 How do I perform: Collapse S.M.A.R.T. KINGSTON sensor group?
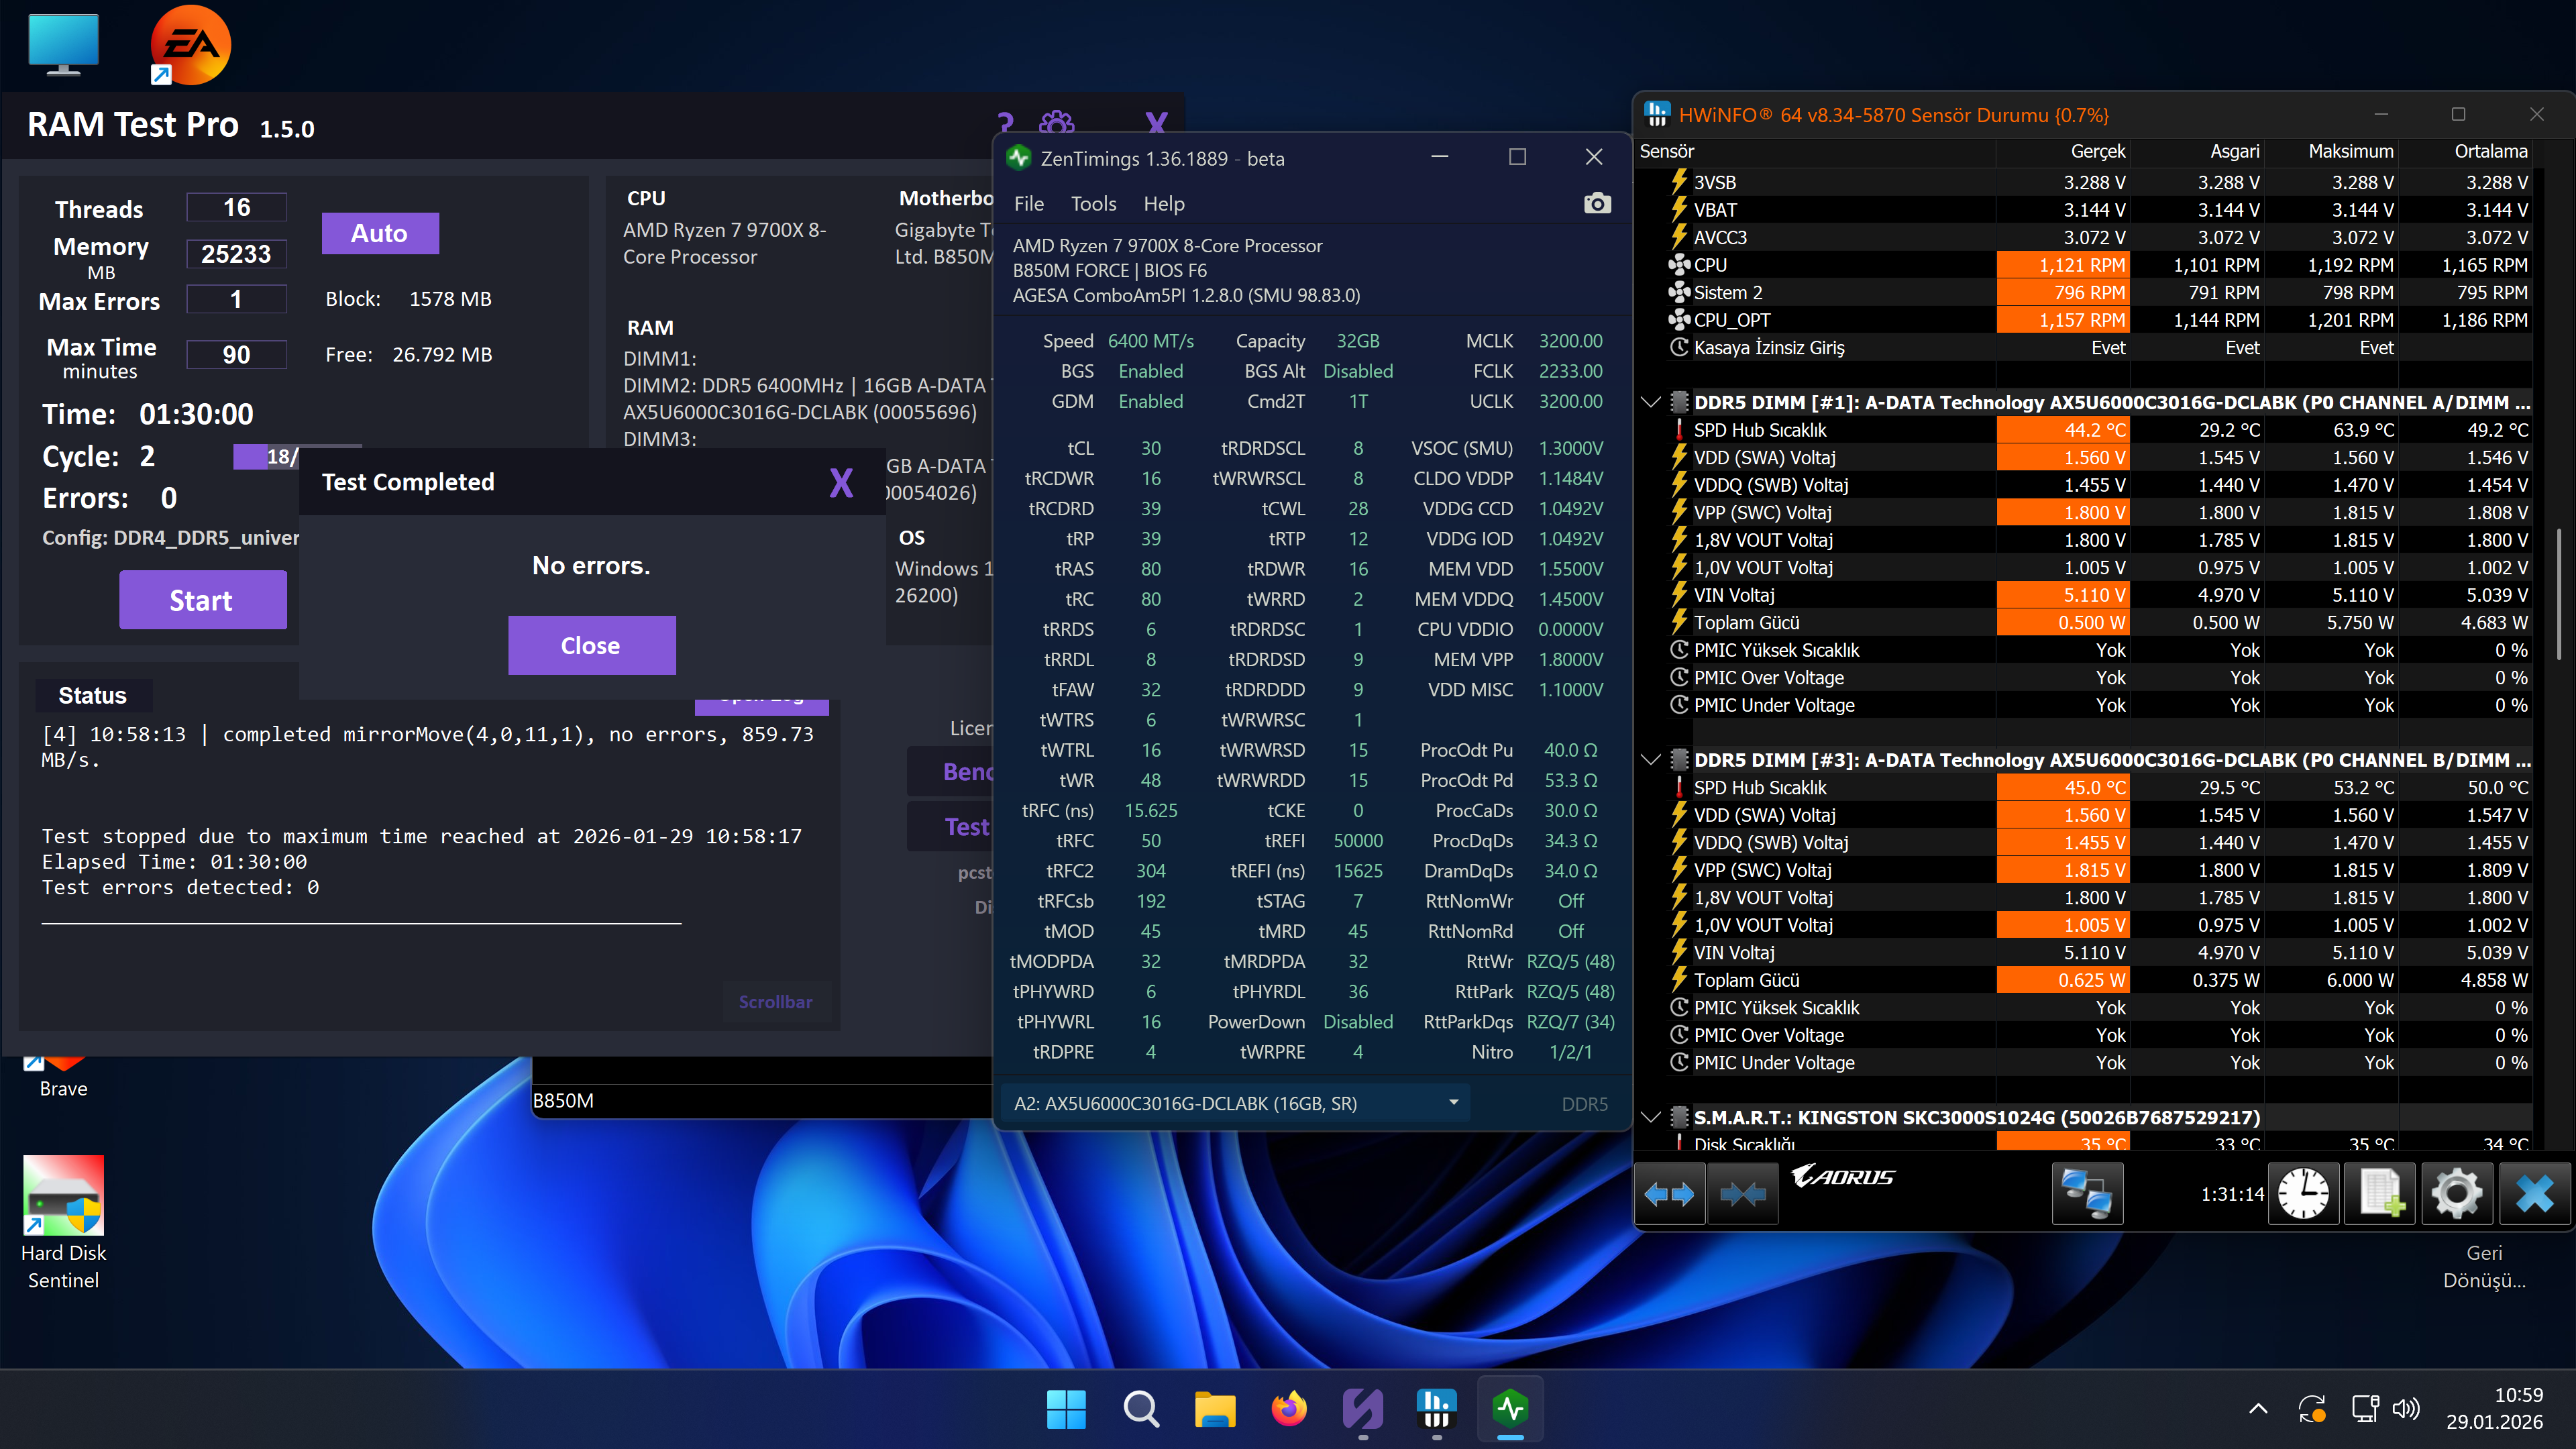click(x=1651, y=1117)
